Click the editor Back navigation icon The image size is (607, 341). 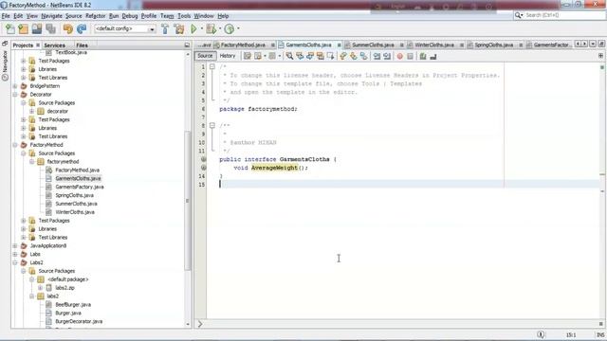(258, 57)
